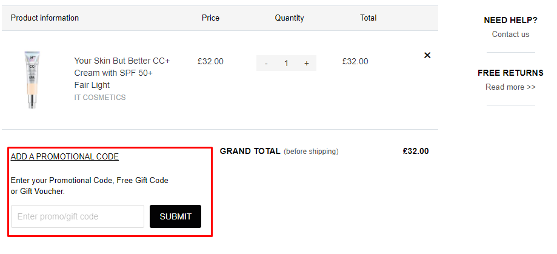Viewport: 557px width, 254px height.
Task: Click the (before shipping) note text
Action: click(311, 152)
